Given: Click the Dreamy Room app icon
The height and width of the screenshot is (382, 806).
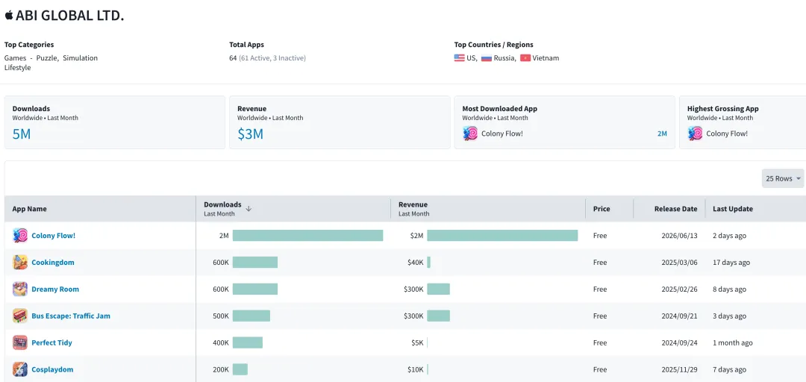Looking at the screenshot, I should point(20,289).
